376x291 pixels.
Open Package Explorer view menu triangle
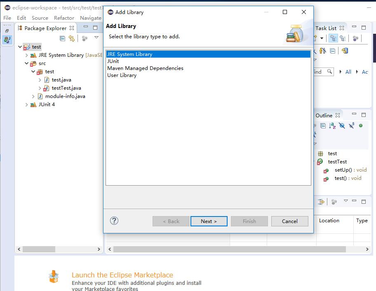tap(96, 37)
